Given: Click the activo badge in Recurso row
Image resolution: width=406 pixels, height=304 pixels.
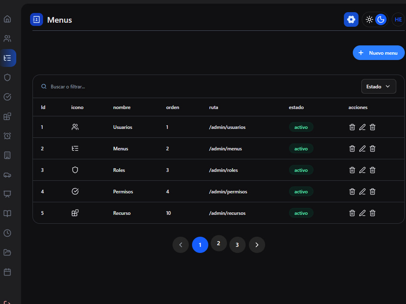Looking at the screenshot, I should click(301, 213).
